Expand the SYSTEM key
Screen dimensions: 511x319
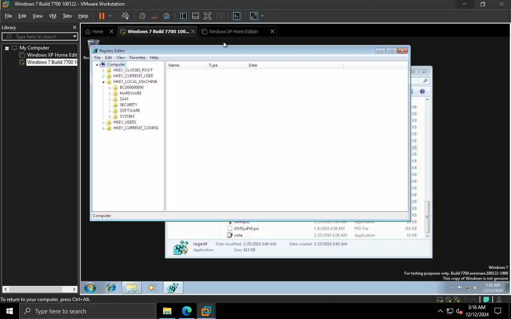(x=109, y=116)
